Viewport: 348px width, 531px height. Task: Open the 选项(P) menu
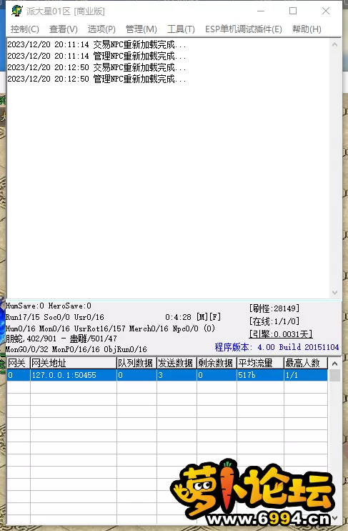pos(101,29)
